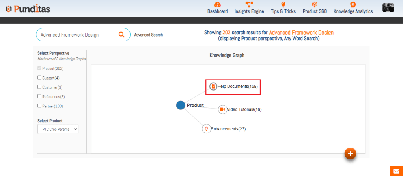Click the Punditas logo
Image resolution: width=403 pixels, height=176 pixels.
point(28,9)
